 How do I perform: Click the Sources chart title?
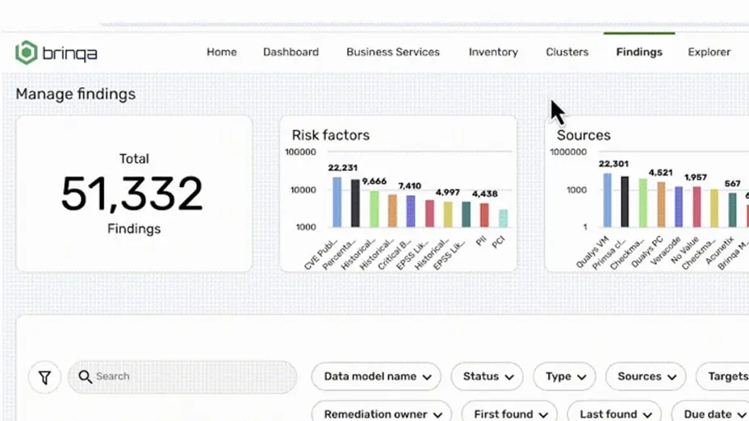pyautogui.click(x=584, y=135)
